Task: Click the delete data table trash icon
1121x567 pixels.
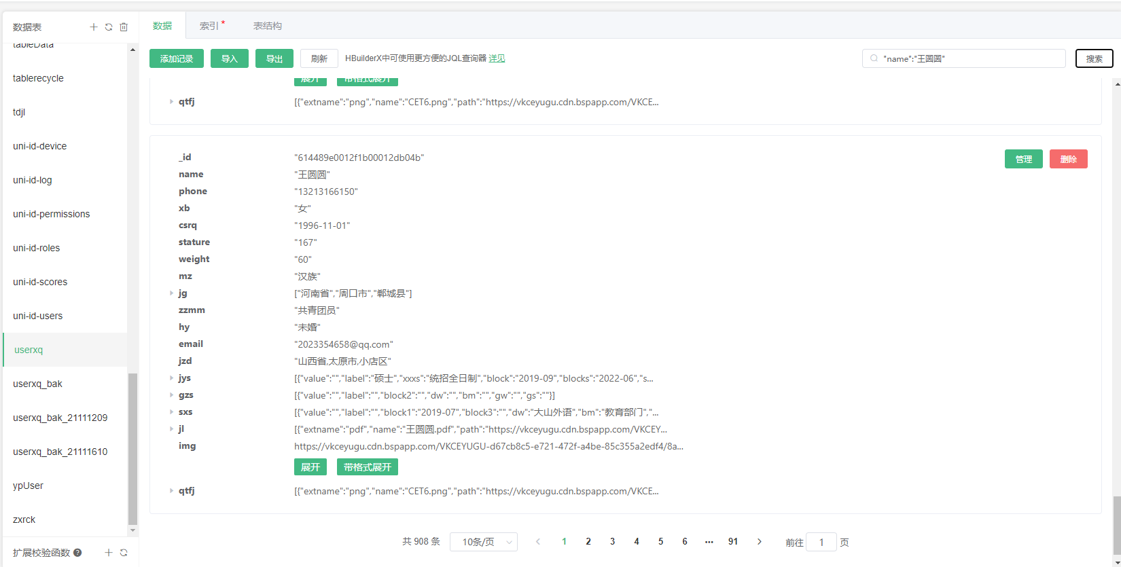Action: coord(124,27)
